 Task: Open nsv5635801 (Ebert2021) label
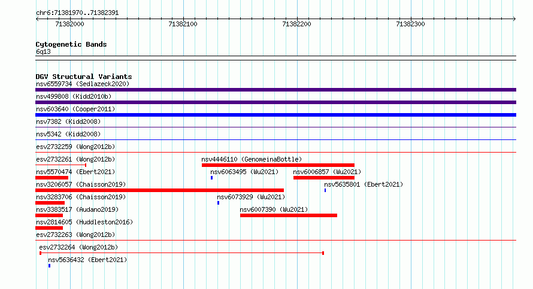tap(364, 184)
